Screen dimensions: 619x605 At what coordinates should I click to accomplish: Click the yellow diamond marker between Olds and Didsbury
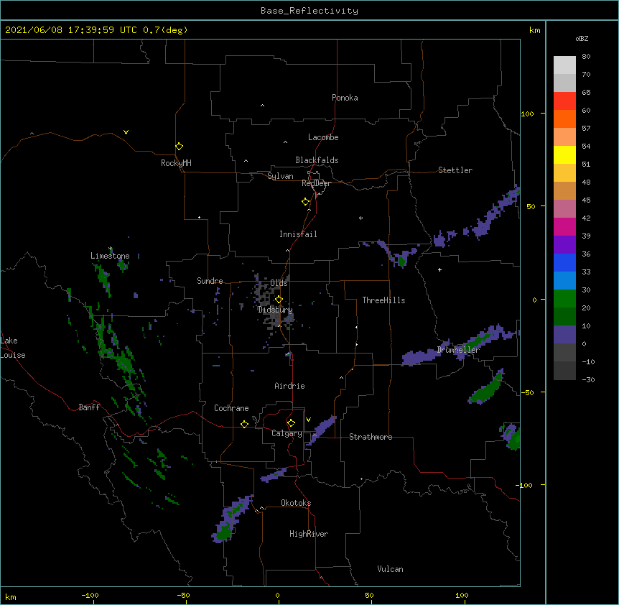coord(279,300)
